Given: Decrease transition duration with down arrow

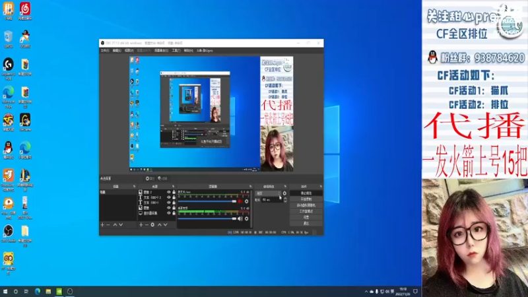Looking at the screenshot, I should 285,201.
